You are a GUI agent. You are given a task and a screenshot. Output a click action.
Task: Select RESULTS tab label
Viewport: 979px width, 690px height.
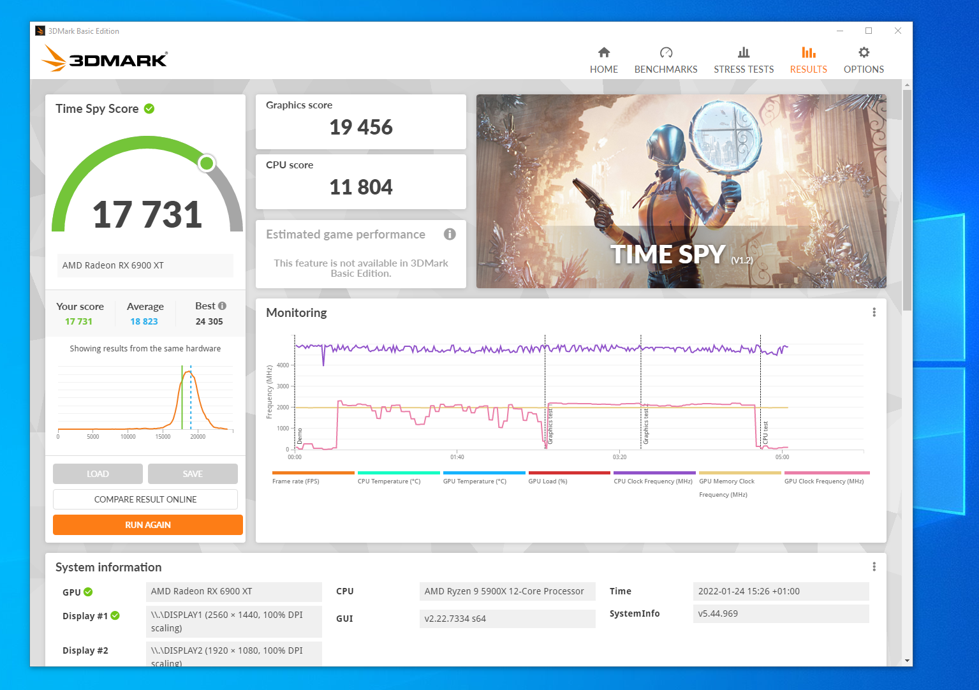click(809, 69)
